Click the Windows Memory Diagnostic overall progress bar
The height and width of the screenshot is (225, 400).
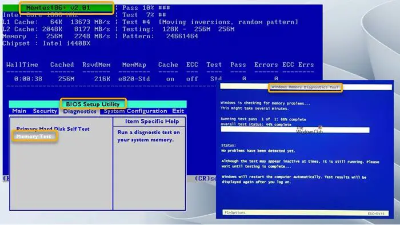[x=295, y=130]
